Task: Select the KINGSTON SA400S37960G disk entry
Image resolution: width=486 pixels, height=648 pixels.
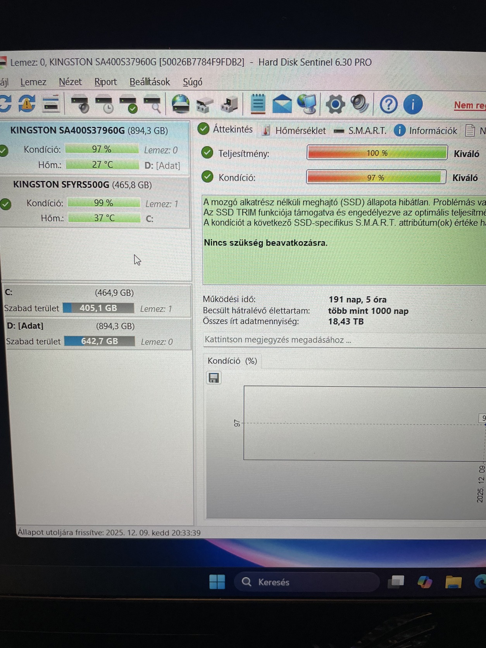Action: (x=95, y=148)
